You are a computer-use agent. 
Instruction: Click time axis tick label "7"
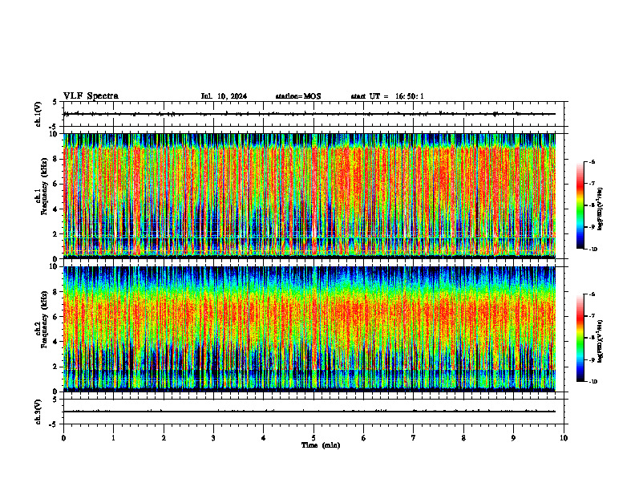pyautogui.click(x=414, y=438)
